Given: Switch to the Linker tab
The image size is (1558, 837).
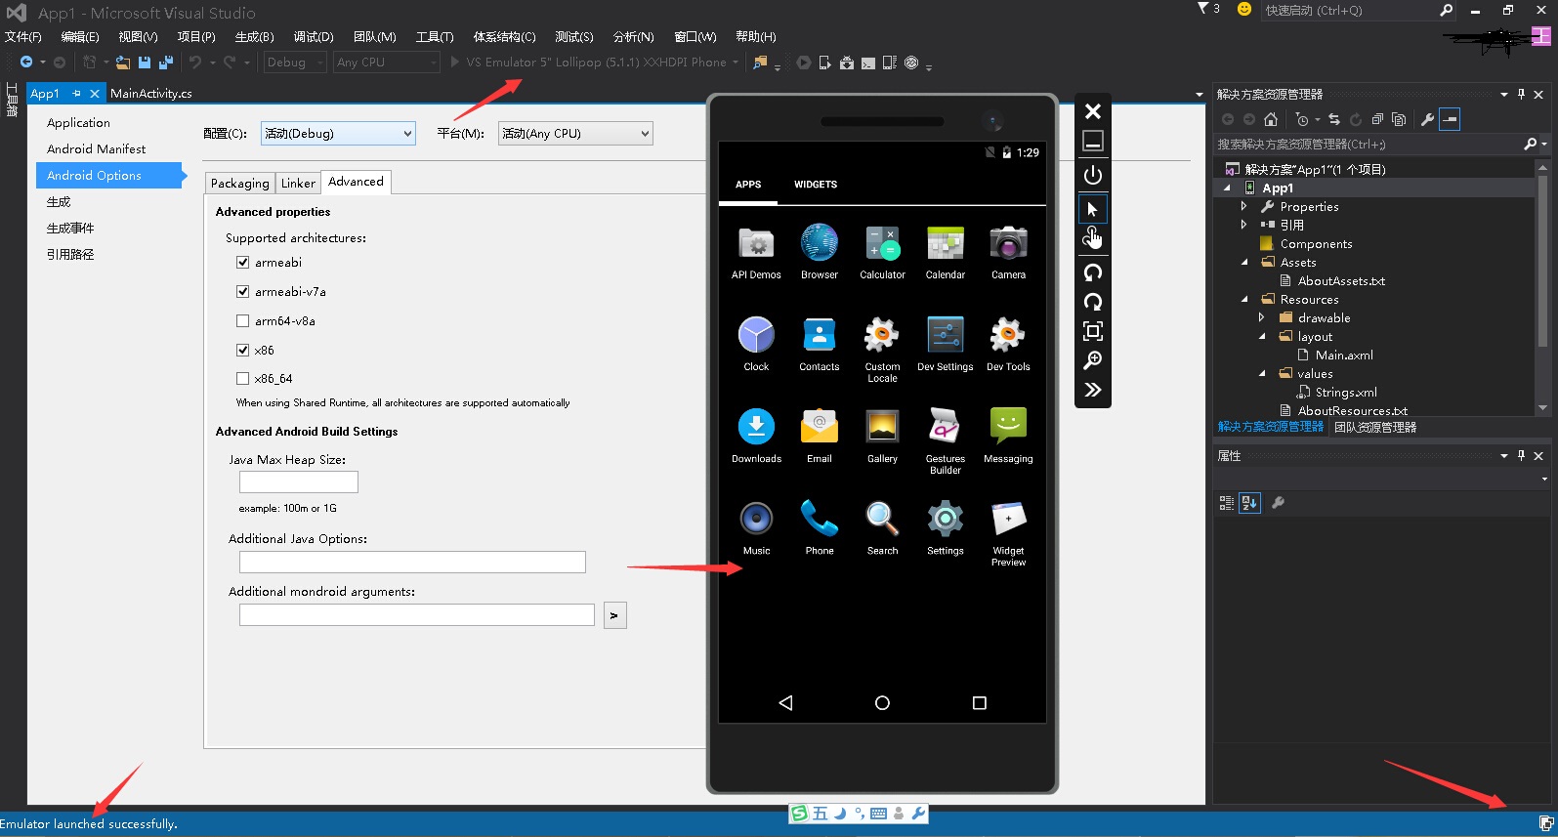Looking at the screenshot, I should (x=298, y=183).
